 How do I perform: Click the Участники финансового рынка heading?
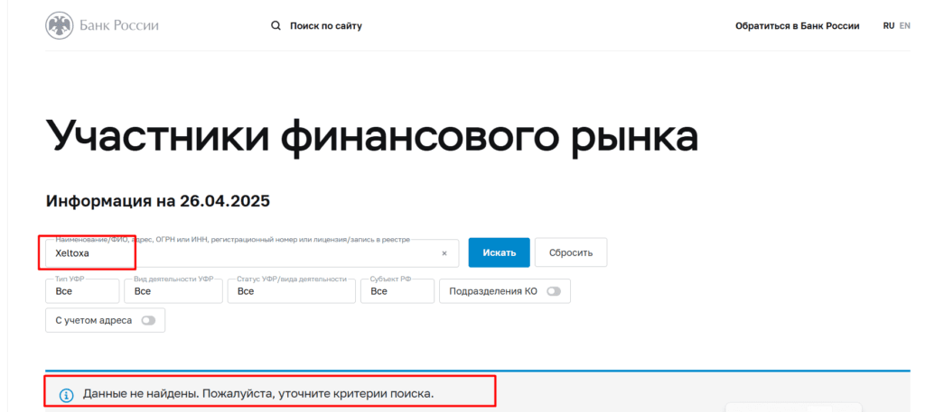(x=371, y=137)
